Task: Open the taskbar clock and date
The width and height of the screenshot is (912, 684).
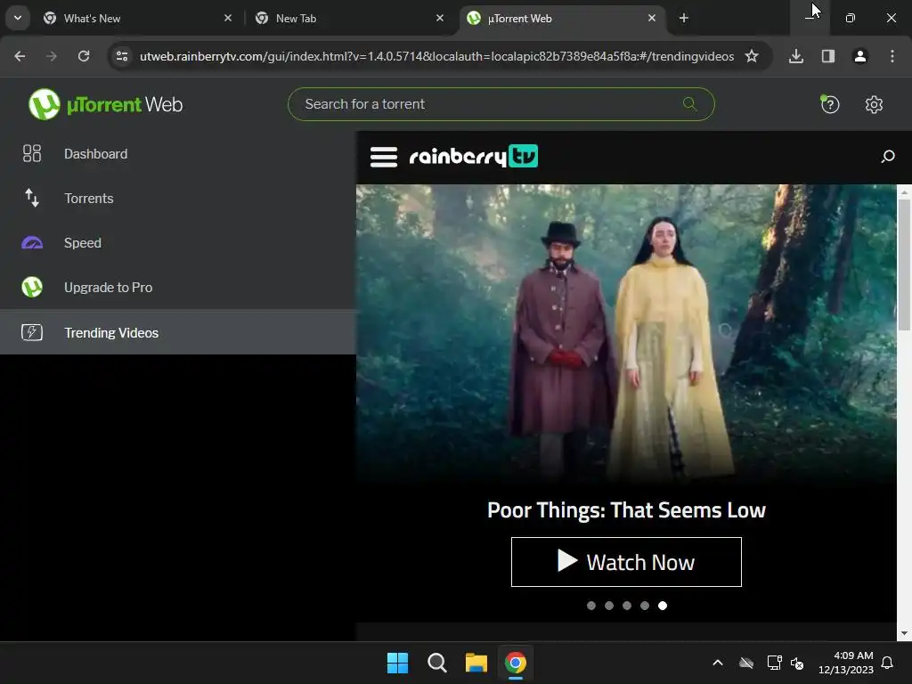Action: point(846,663)
